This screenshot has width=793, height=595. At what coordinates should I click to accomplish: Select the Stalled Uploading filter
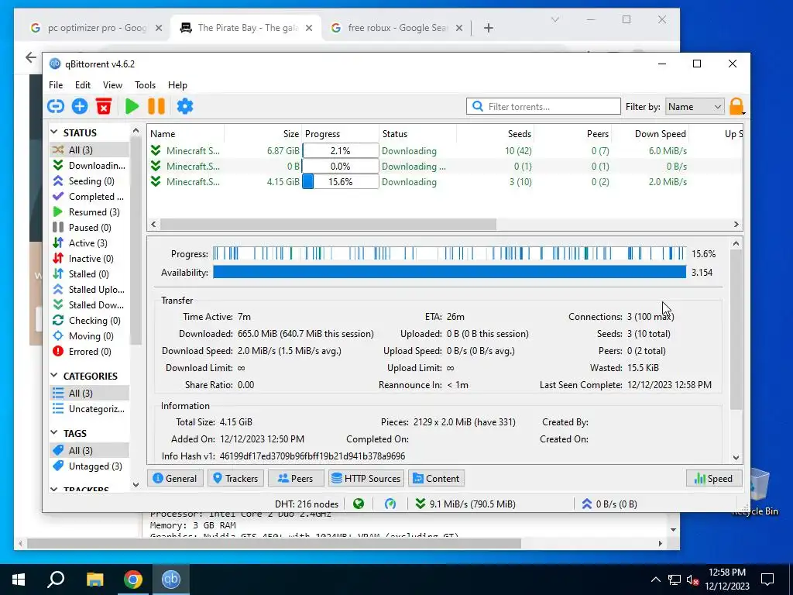pos(90,290)
